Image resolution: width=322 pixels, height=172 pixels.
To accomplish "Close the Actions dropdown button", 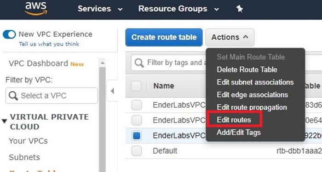I will pos(230,37).
